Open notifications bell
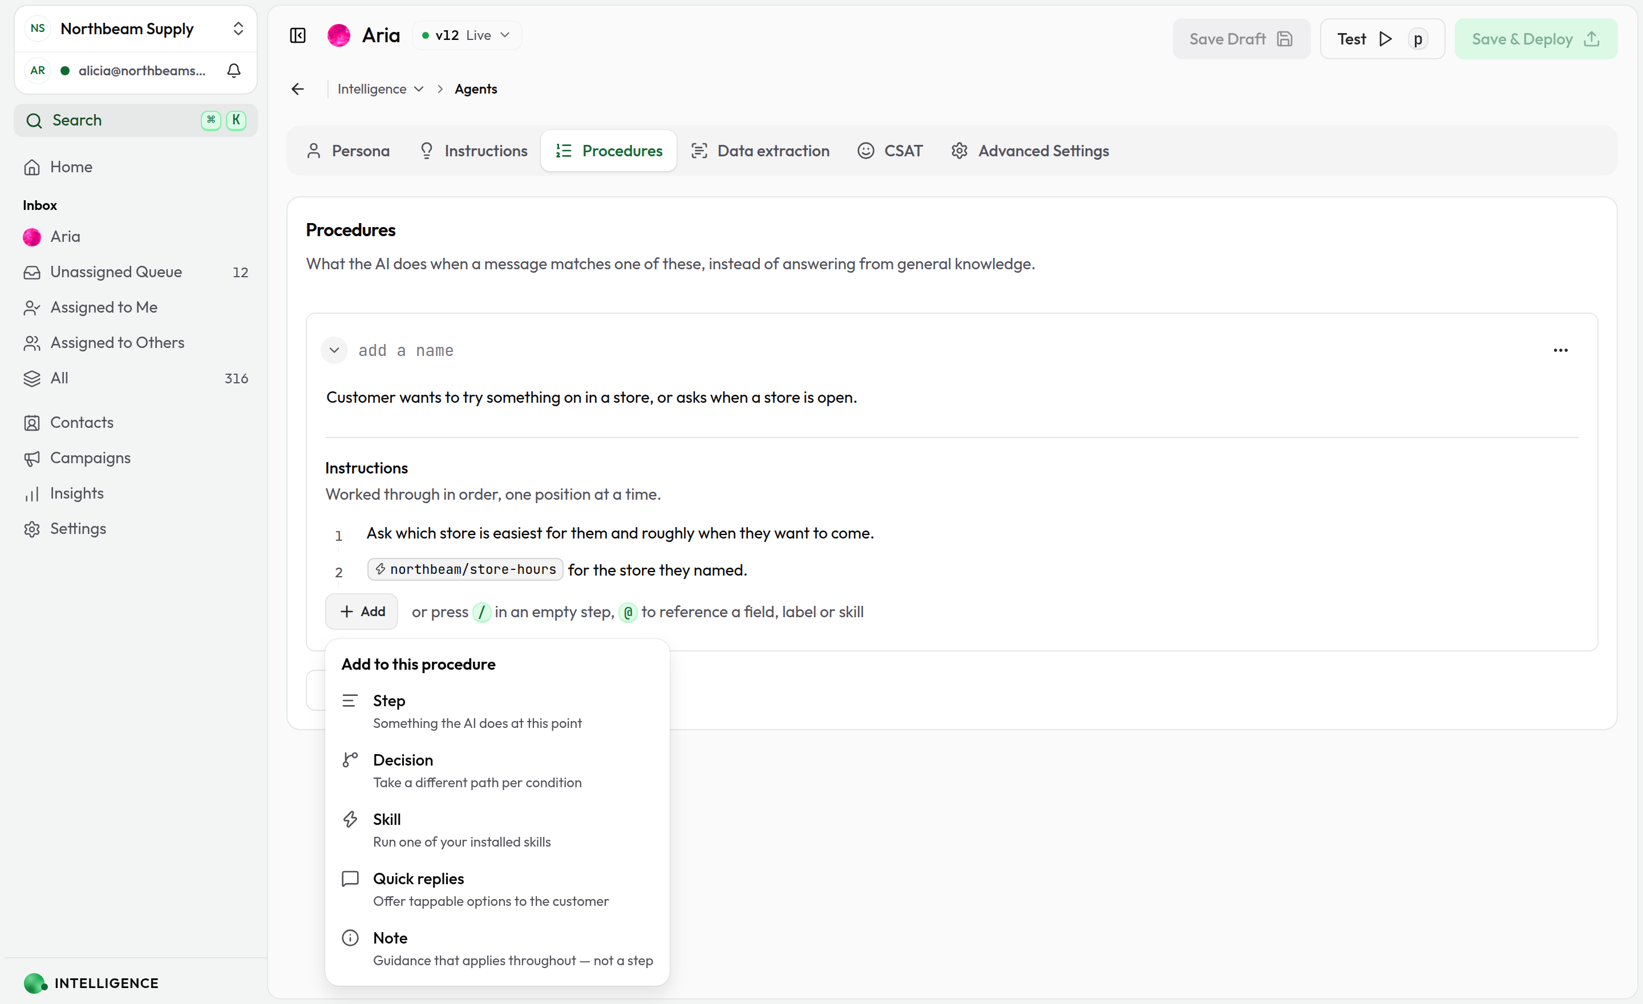The height and width of the screenshot is (1004, 1643). tap(234, 71)
